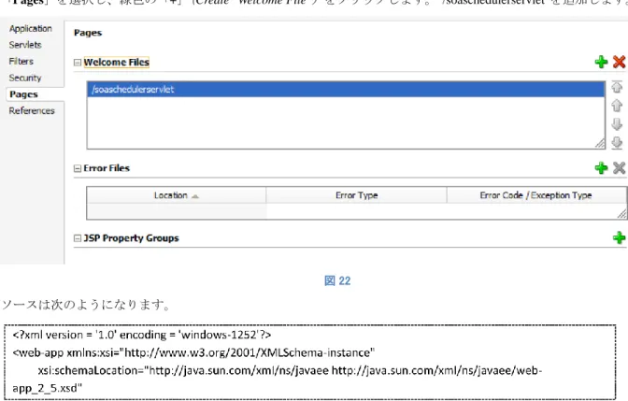Move welcome file up one position
Image resolution: width=628 pixels, height=401 pixels.
pos(617,106)
